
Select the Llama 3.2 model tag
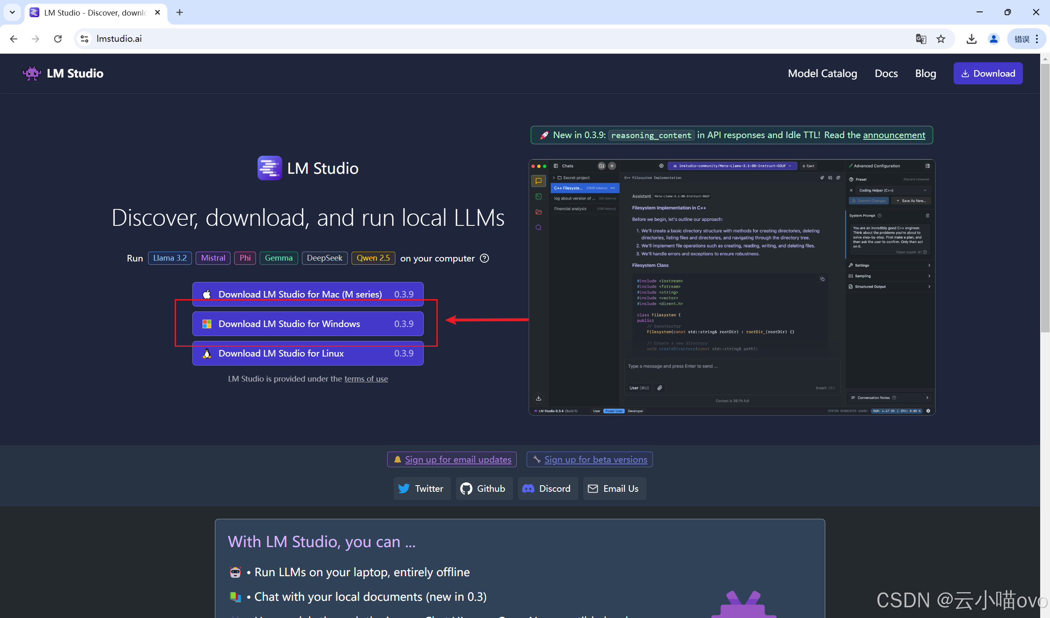point(169,258)
